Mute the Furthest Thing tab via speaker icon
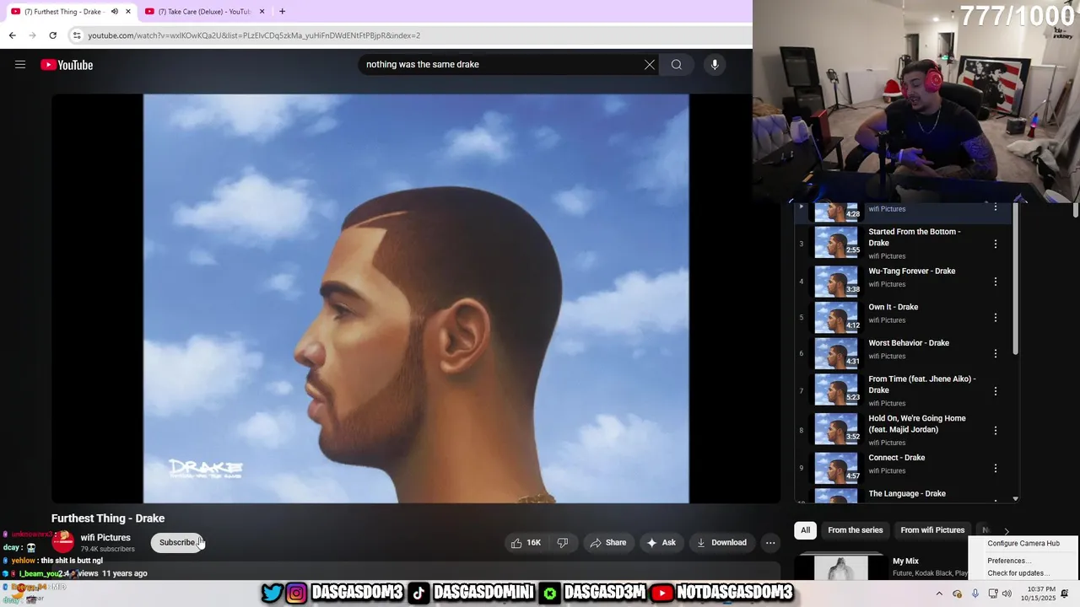This screenshot has height=607, width=1080. pos(115,12)
